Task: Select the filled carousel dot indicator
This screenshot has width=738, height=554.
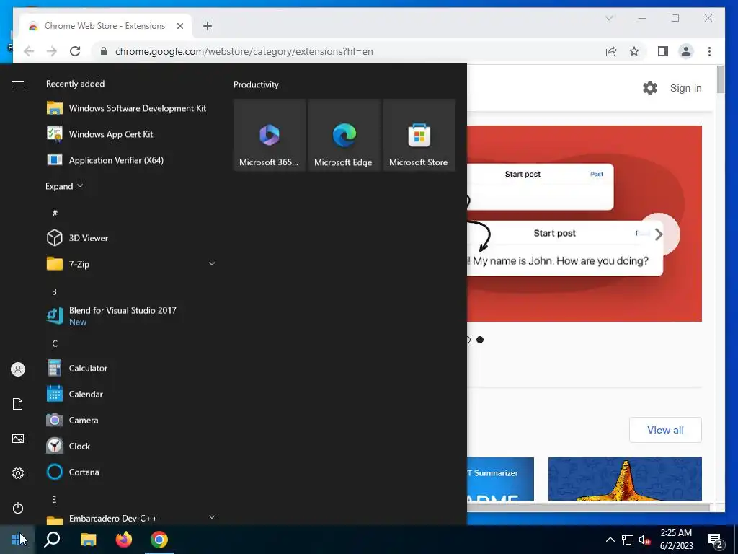Action: click(x=480, y=340)
